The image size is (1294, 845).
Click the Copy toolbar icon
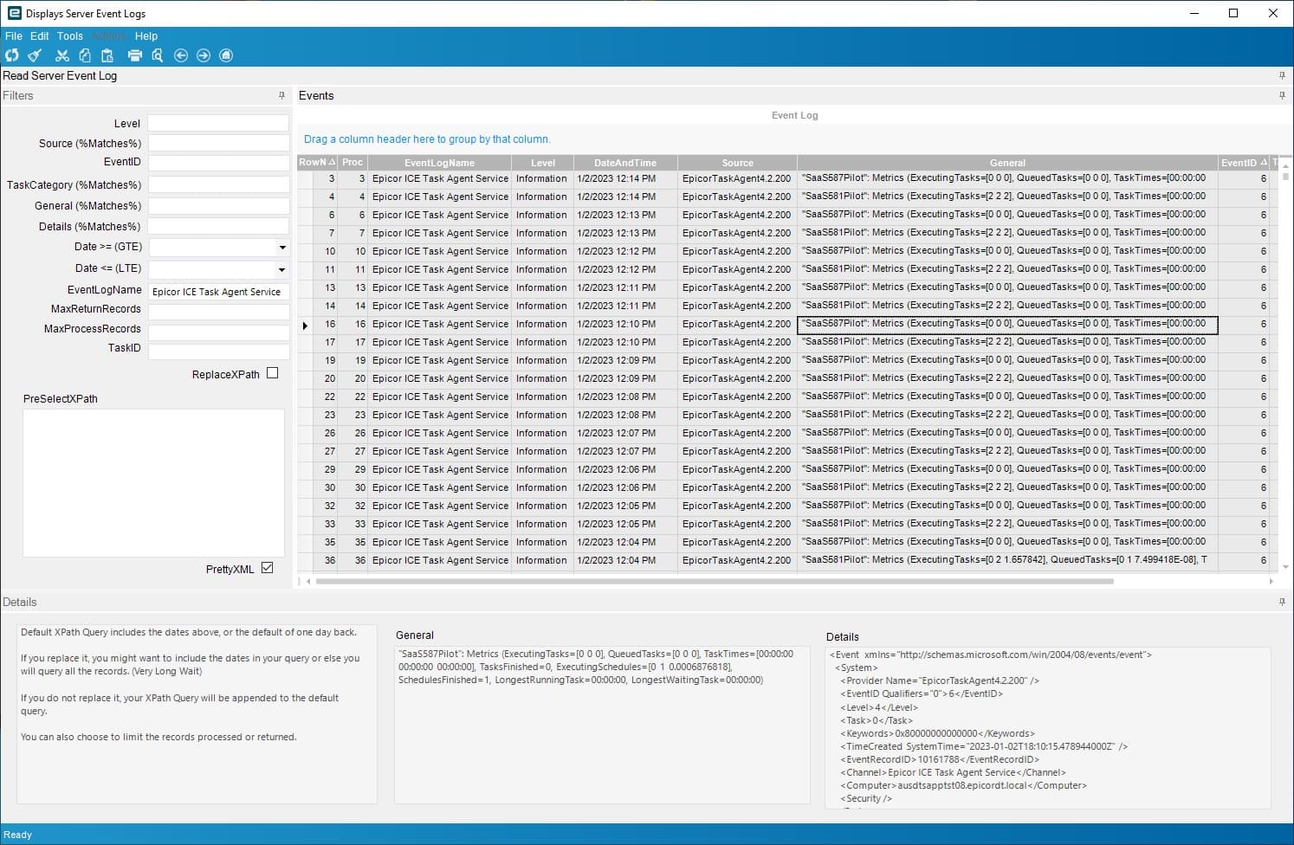tap(85, 55)
